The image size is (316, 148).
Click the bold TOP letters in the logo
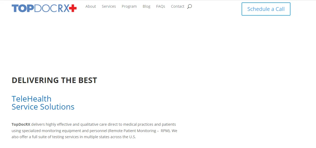(23, 8)
